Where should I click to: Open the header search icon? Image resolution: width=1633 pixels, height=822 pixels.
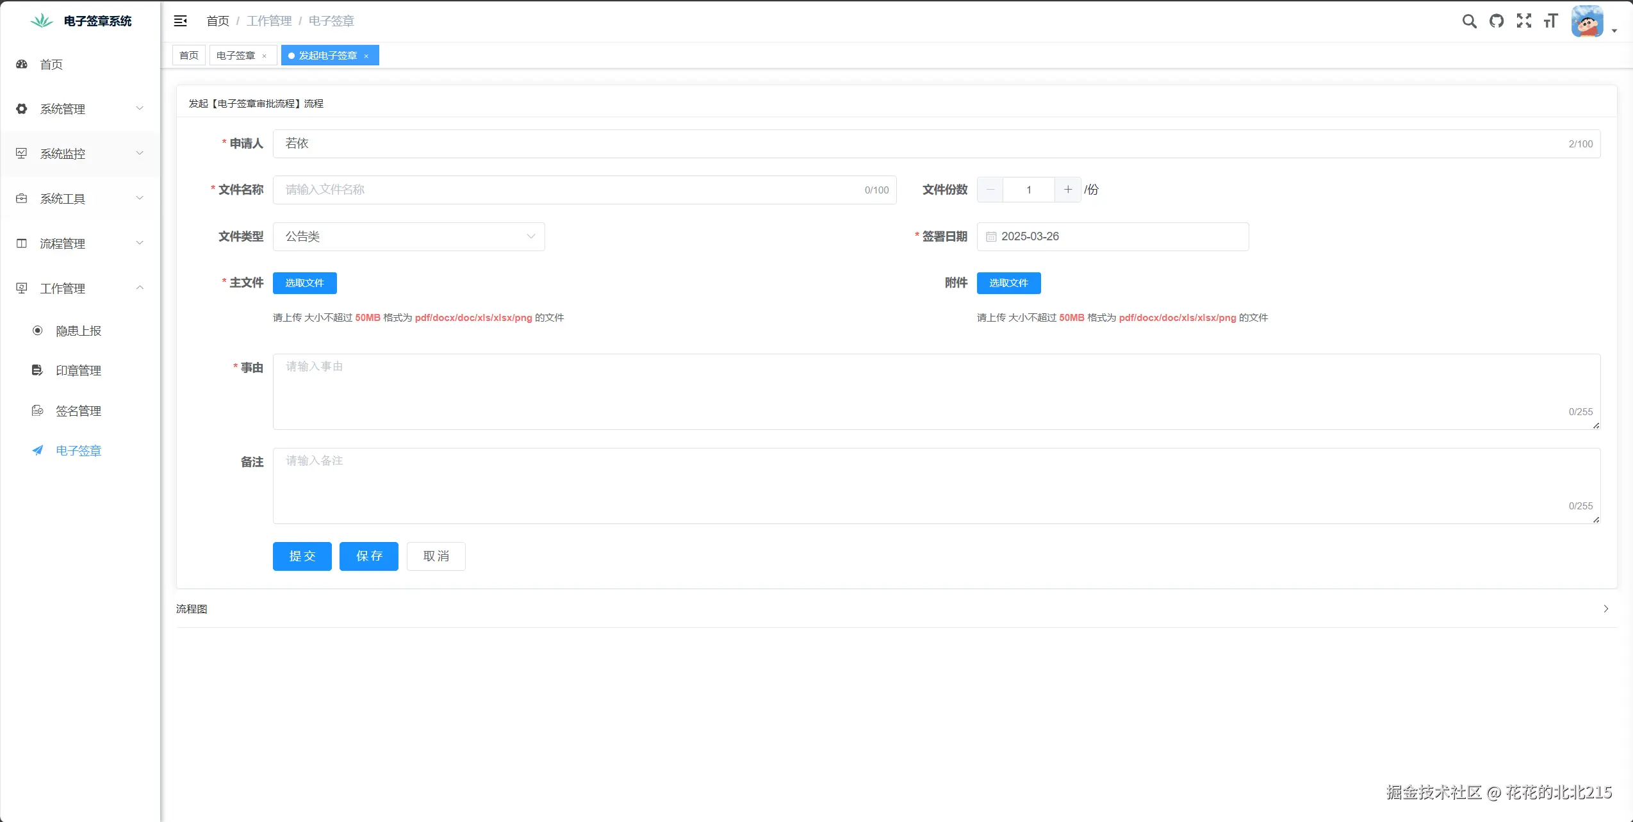pyautogui.click(x=1469, y=21)
